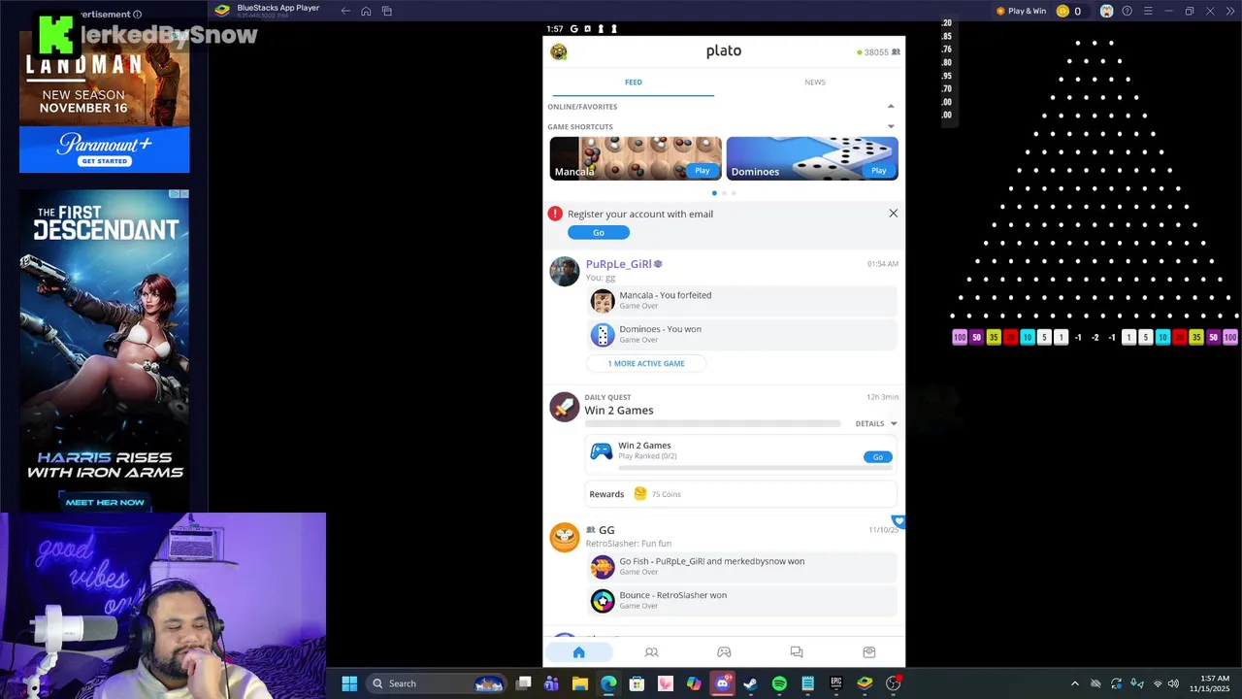Collapse the ONLINE/FAVORITES section
Screen dimensions: 1242x699
coord(891,107)
